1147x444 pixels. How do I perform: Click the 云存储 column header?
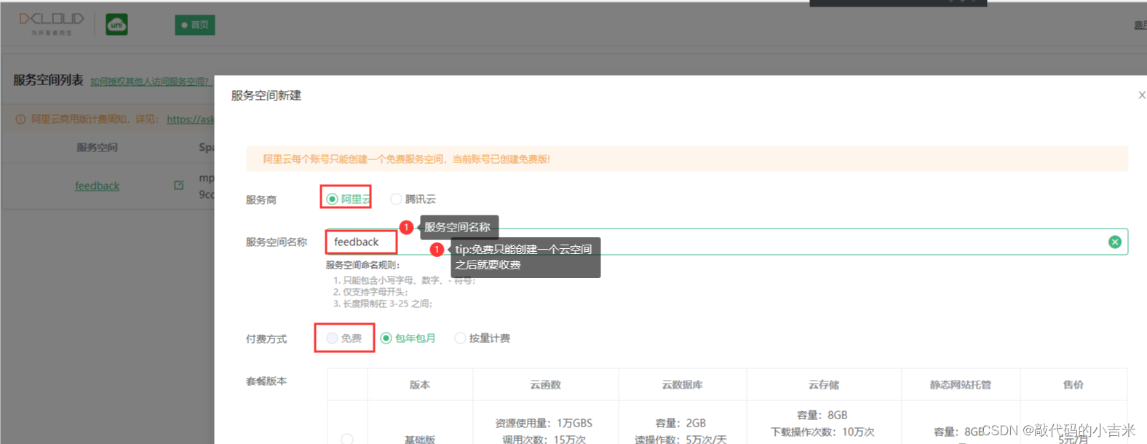click(823, 384)
